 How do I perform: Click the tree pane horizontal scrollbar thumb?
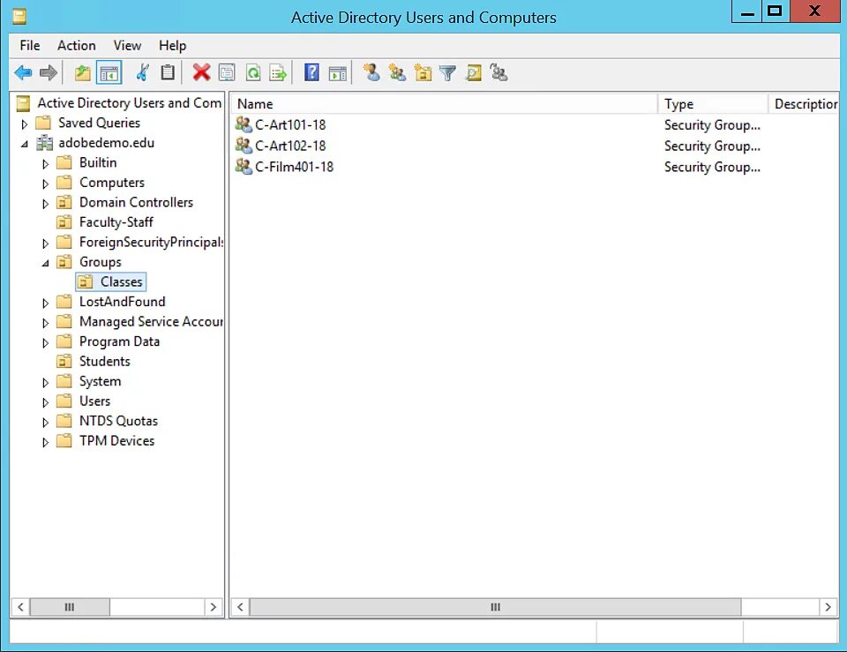[x=70, y=607]
